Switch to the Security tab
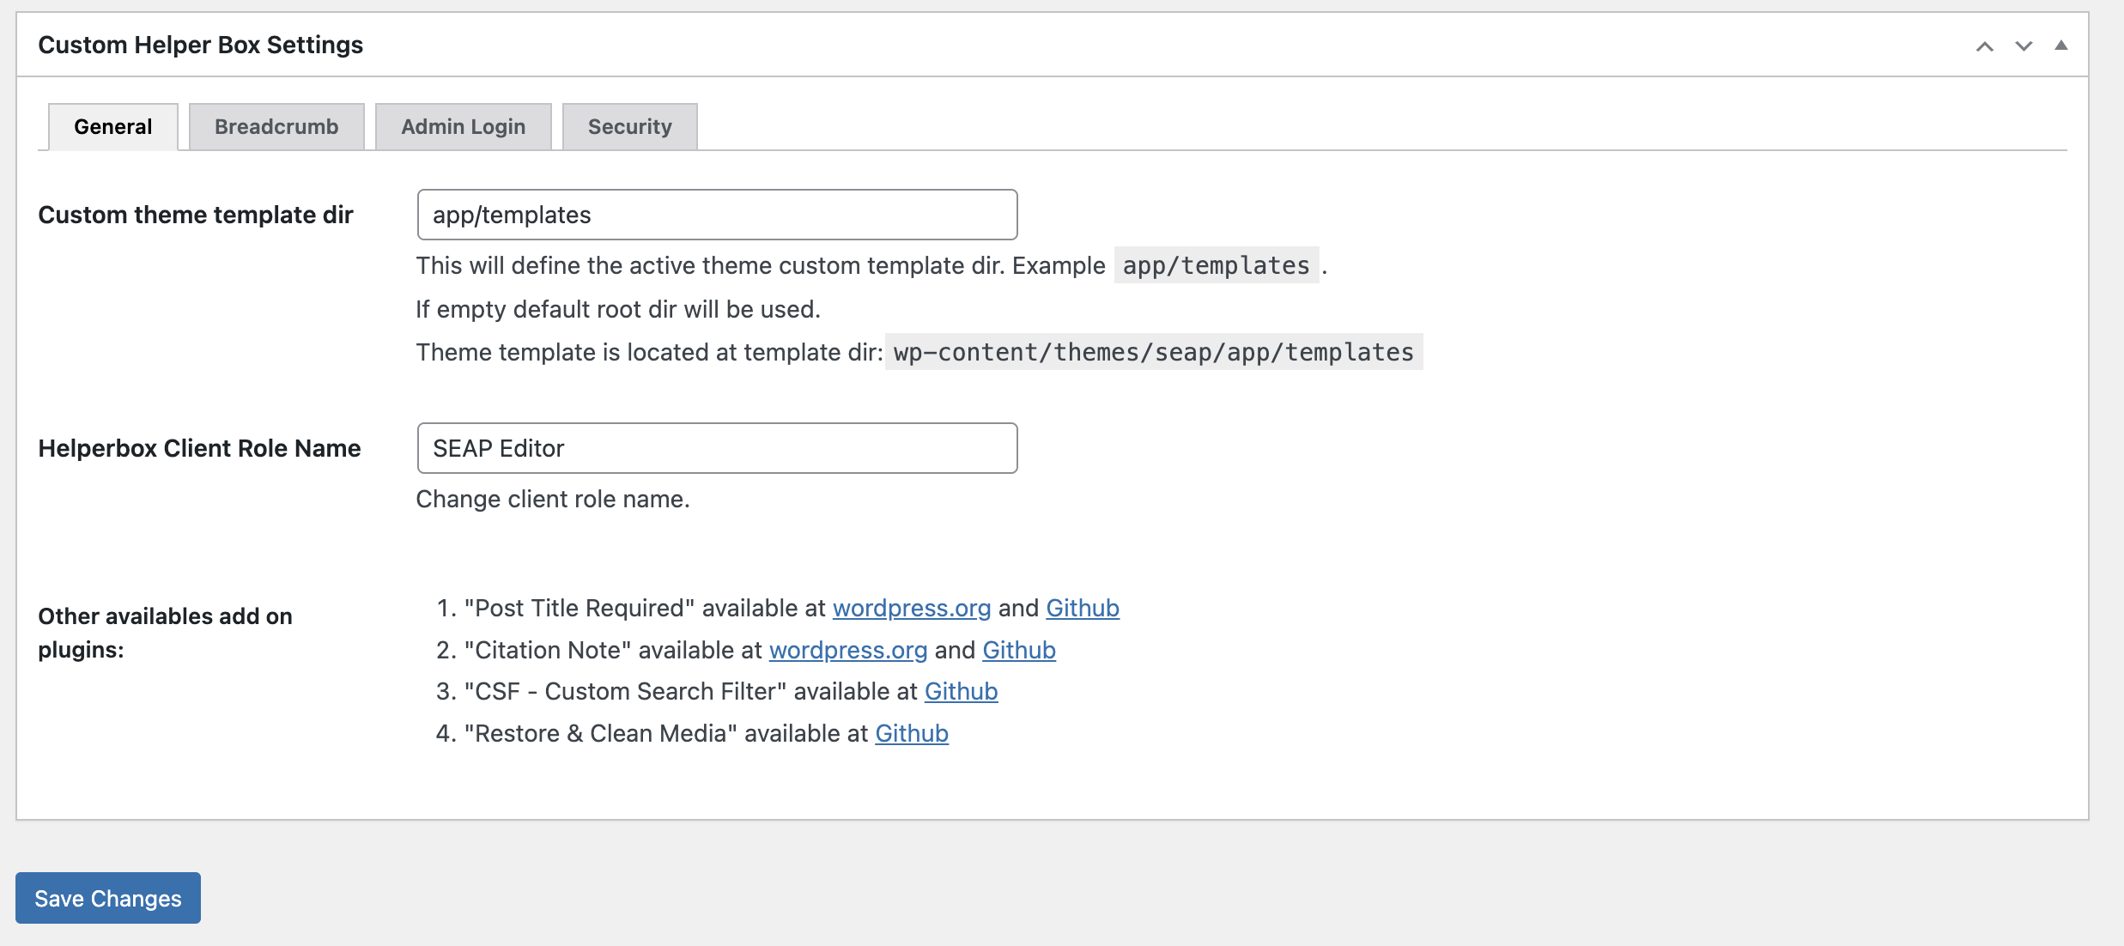 pyautogui.click(x=629, y=127)
